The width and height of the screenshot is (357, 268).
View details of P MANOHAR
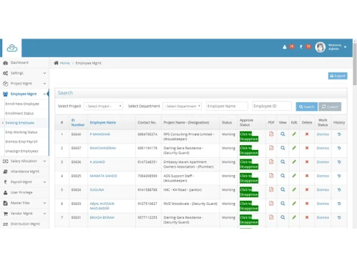pyautogui.click(x=283, y=134)
